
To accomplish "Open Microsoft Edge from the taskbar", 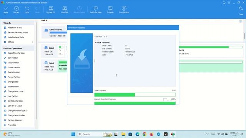I will pos(138,134).
